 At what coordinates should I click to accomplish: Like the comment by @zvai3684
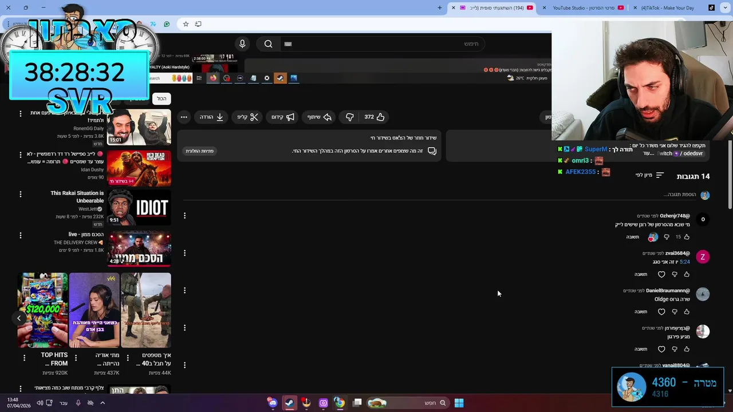point(687,274)
